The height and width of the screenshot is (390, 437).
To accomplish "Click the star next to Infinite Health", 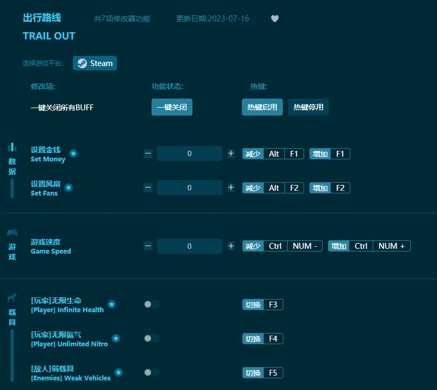I will click(x=112, y=304).
